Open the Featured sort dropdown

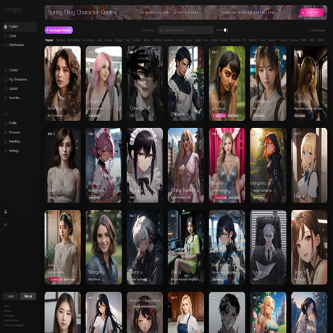(148, 30)
